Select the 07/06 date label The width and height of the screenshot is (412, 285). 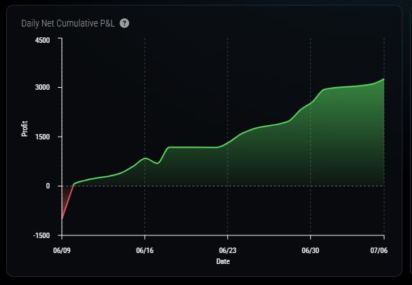(x=379, y=250)
